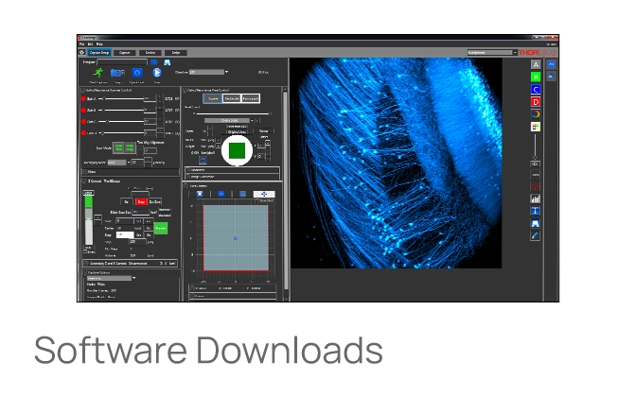
Task: Click the round blue play icon
Action: coord(157,73)
